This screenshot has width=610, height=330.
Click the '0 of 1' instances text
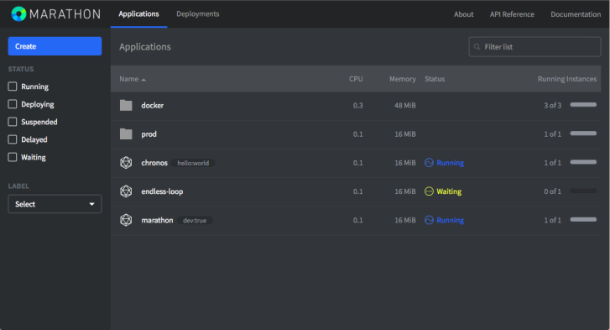coord(552,191)
